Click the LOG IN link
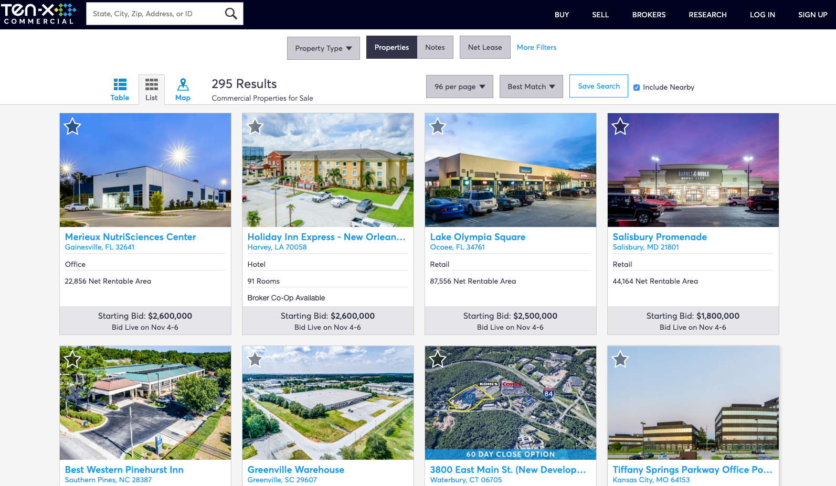 [762, 15]
